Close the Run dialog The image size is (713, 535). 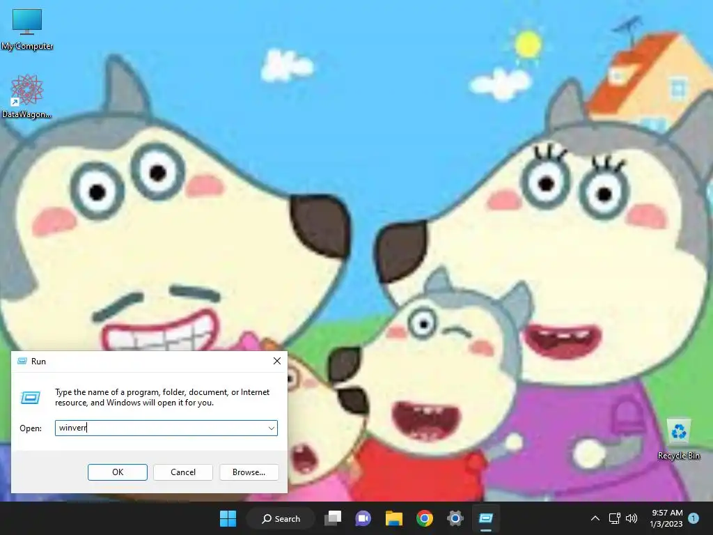[x=277, y=361]
